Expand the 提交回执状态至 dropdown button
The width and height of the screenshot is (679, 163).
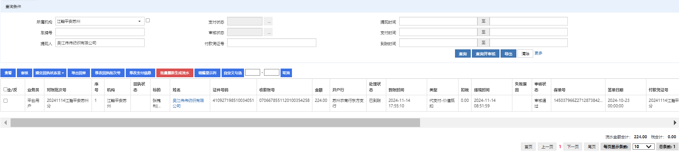[50, 73]
